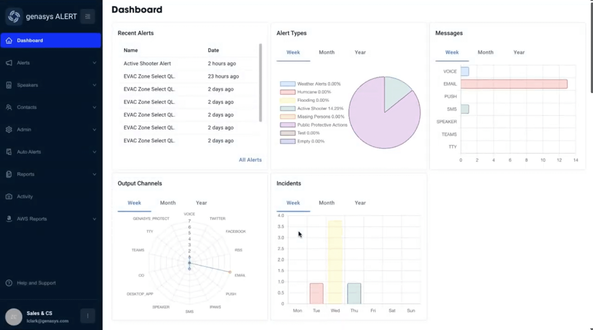Select Year tab in Output Channels
The width and height of the screenshot is (593, 330).
pyautogui.click(x=201, y=203)
